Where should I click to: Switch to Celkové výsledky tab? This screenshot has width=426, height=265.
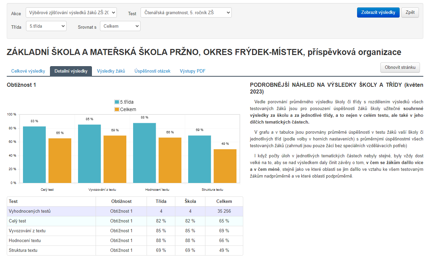click(28, 71)
